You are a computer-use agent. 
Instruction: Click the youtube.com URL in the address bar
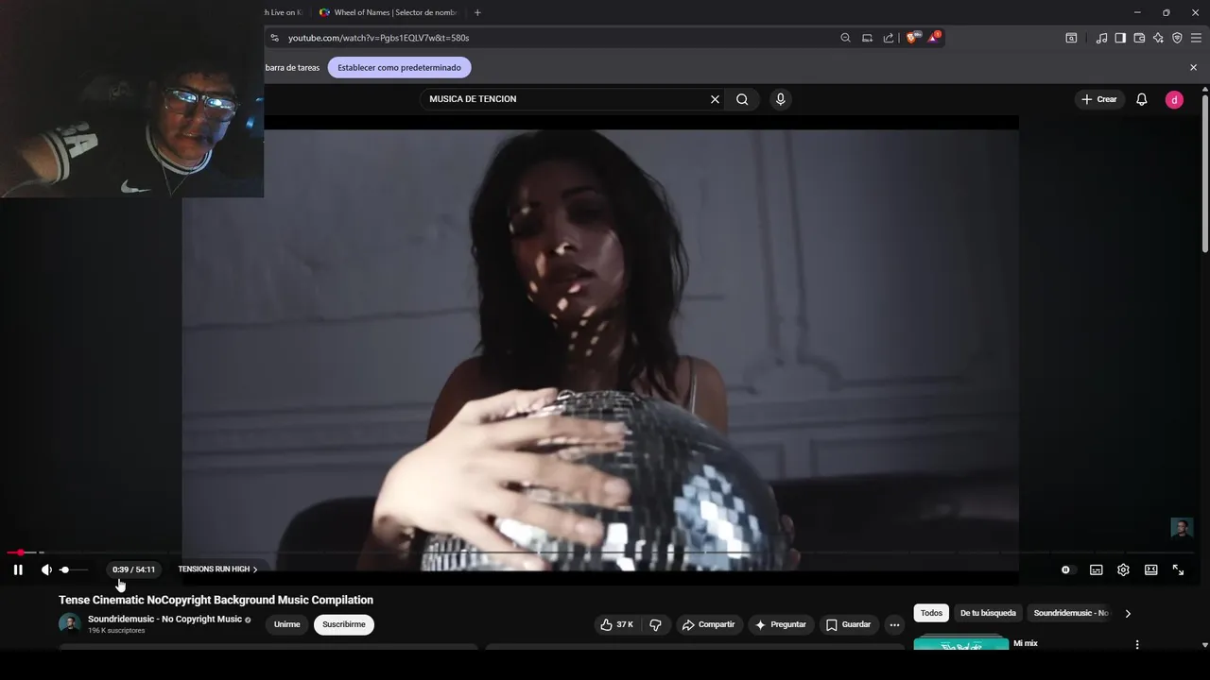coord(378,38)
